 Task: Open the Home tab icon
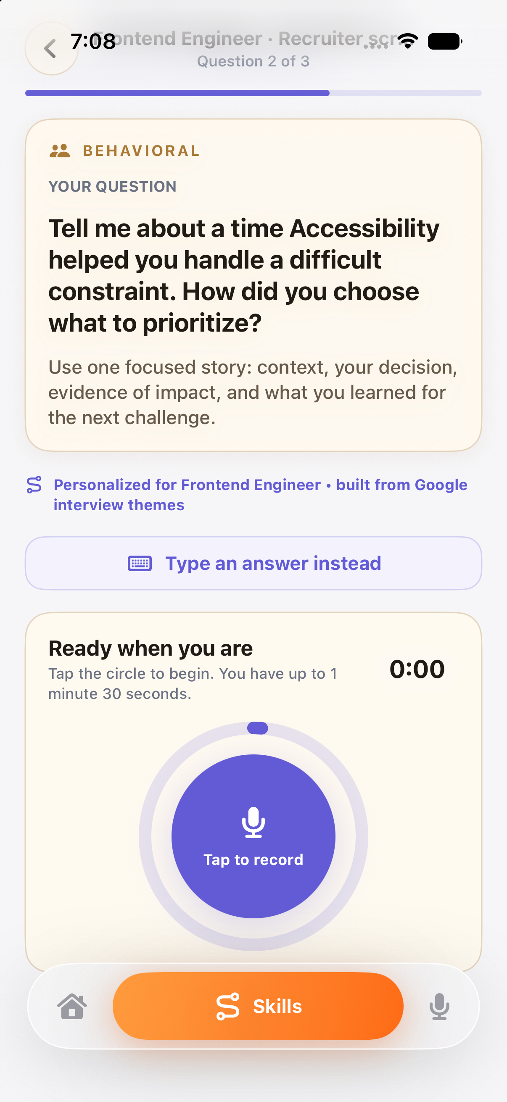(72, 1006)
